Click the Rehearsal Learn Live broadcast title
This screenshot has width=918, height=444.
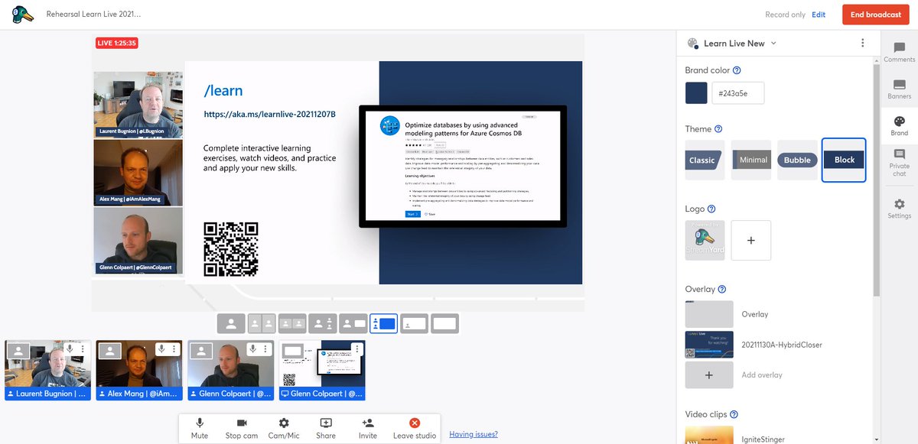click(93, 15)
